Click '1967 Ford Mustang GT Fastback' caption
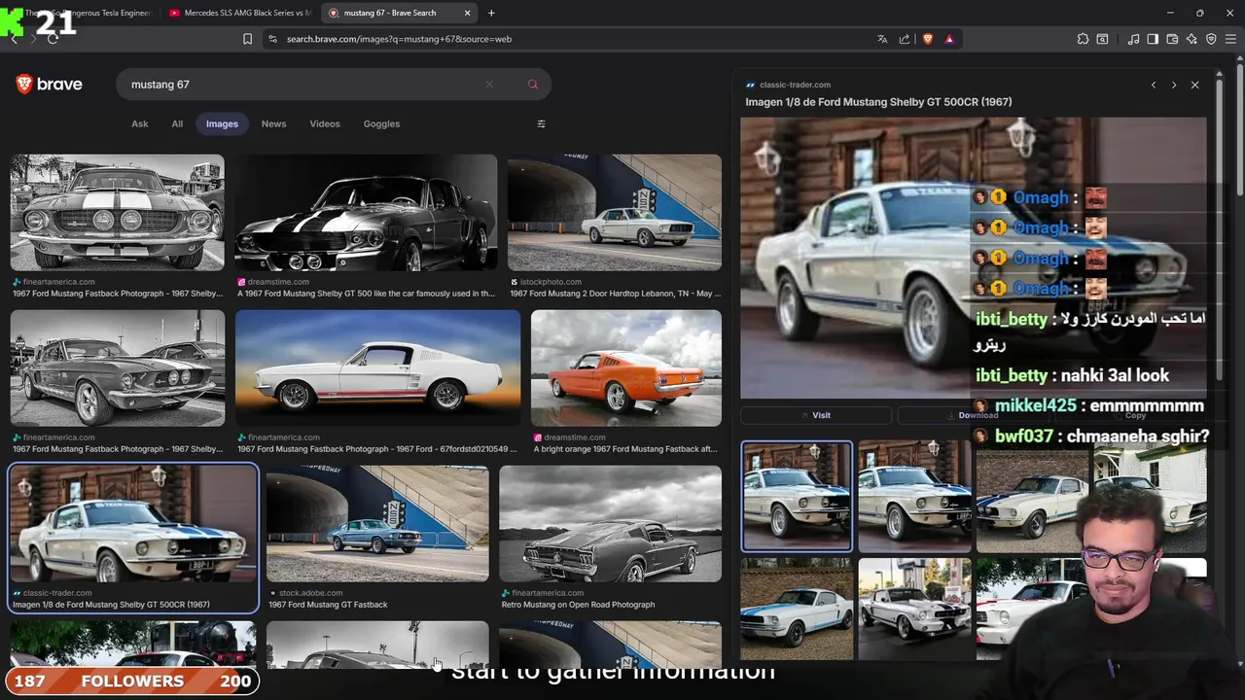Screen dimensions: 1245x700 tap(328, 605)
